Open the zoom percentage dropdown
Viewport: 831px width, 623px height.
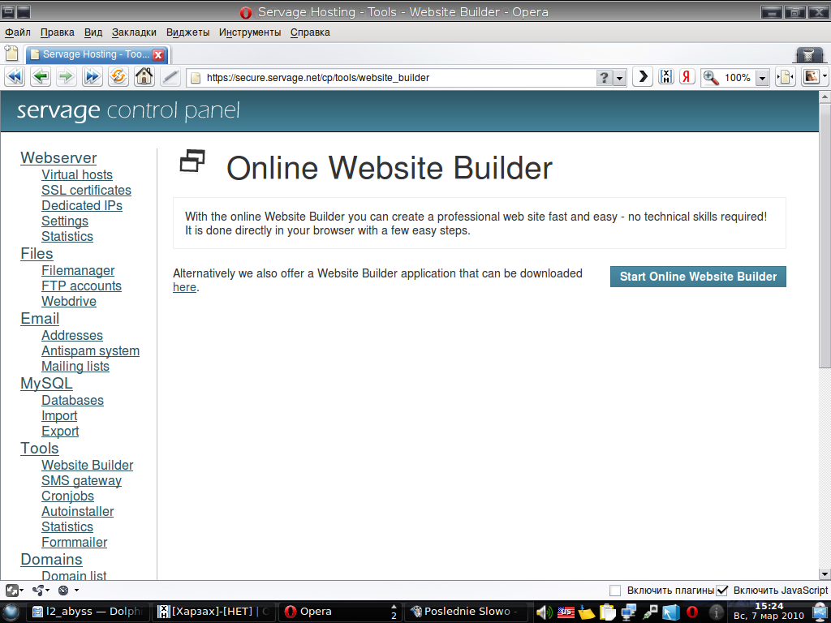pos(762,78)
